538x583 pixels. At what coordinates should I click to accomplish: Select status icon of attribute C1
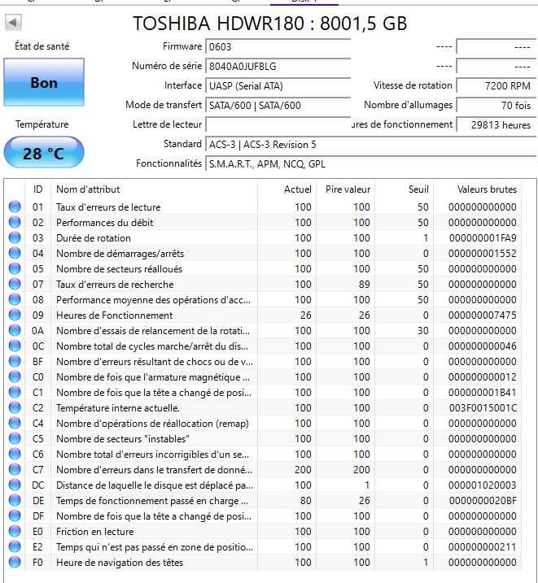tap(15, 392)
